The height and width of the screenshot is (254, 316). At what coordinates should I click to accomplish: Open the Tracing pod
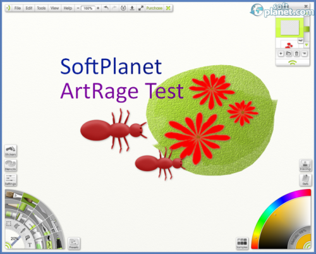point(305,166)
